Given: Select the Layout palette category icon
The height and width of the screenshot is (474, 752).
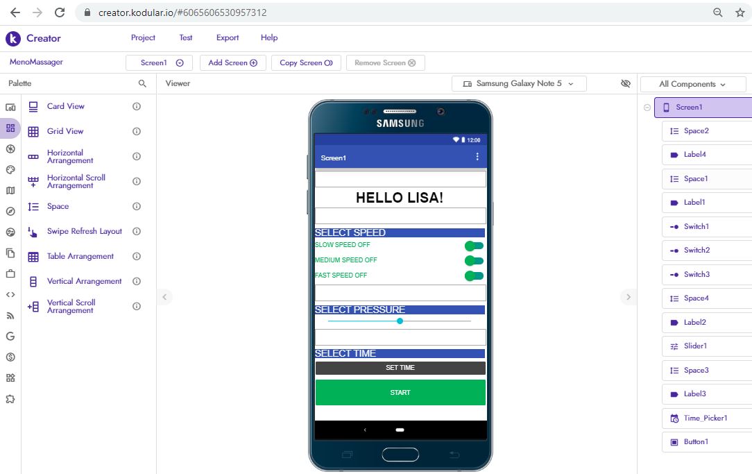Looking at the screenshot, I should point(10,128).
